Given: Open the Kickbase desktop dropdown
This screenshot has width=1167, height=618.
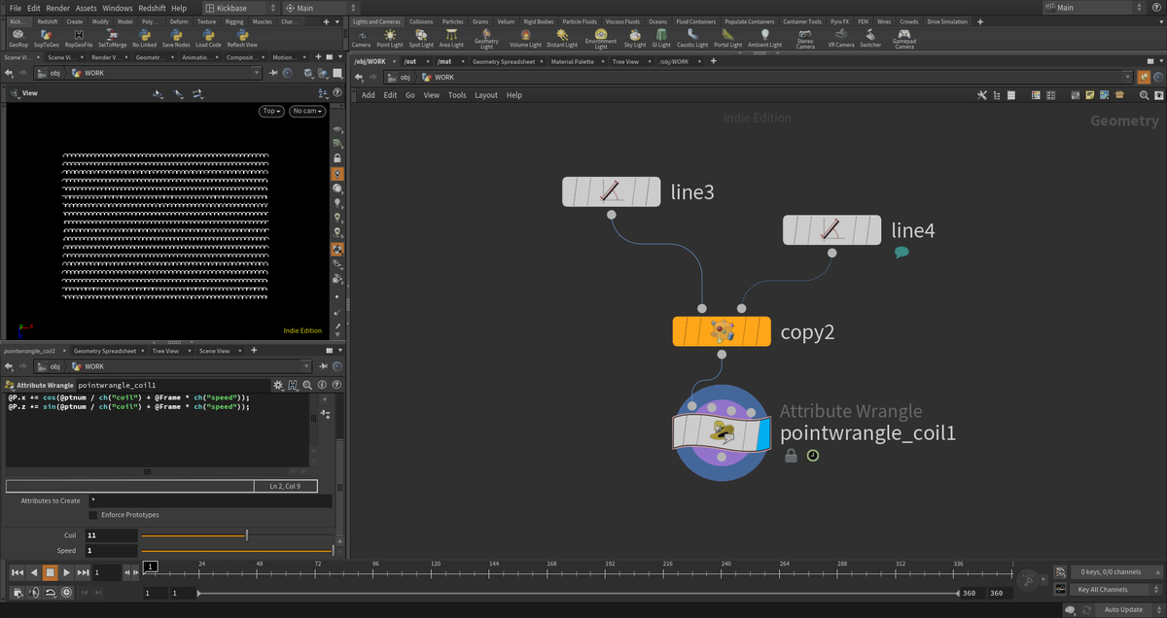Looking at the screenshot, I should [237, 8].
